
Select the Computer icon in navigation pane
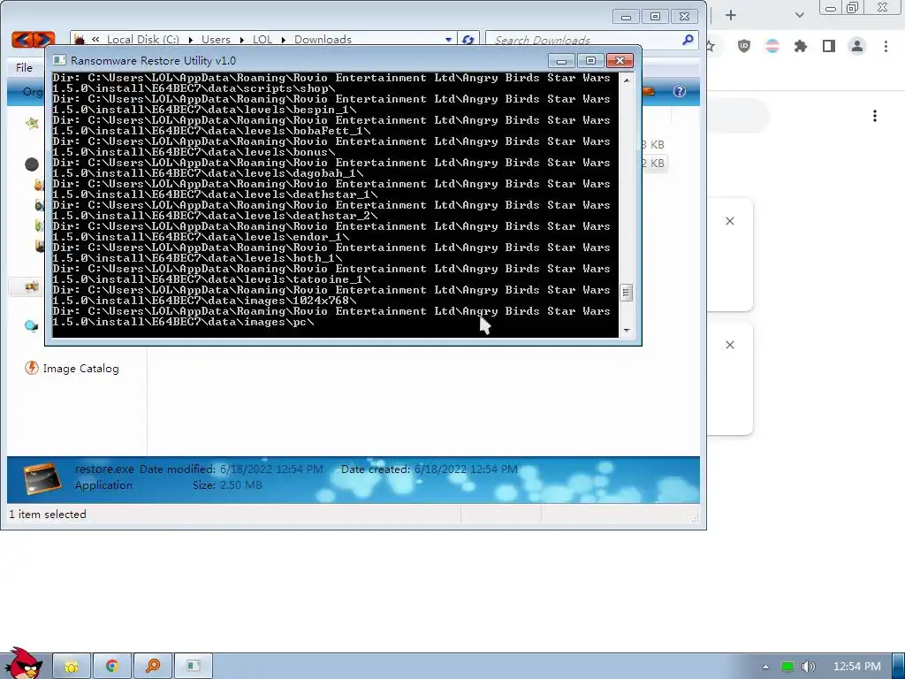32,286
